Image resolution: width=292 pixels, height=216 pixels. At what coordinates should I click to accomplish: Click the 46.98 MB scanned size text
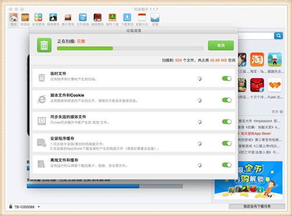218,60
